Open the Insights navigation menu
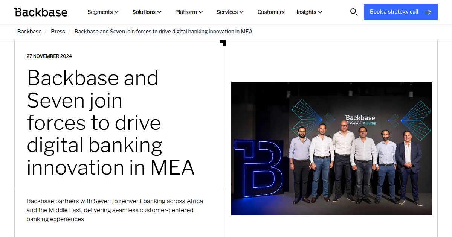The height and width of the screenshot is (237, 452). coord(306,12)
